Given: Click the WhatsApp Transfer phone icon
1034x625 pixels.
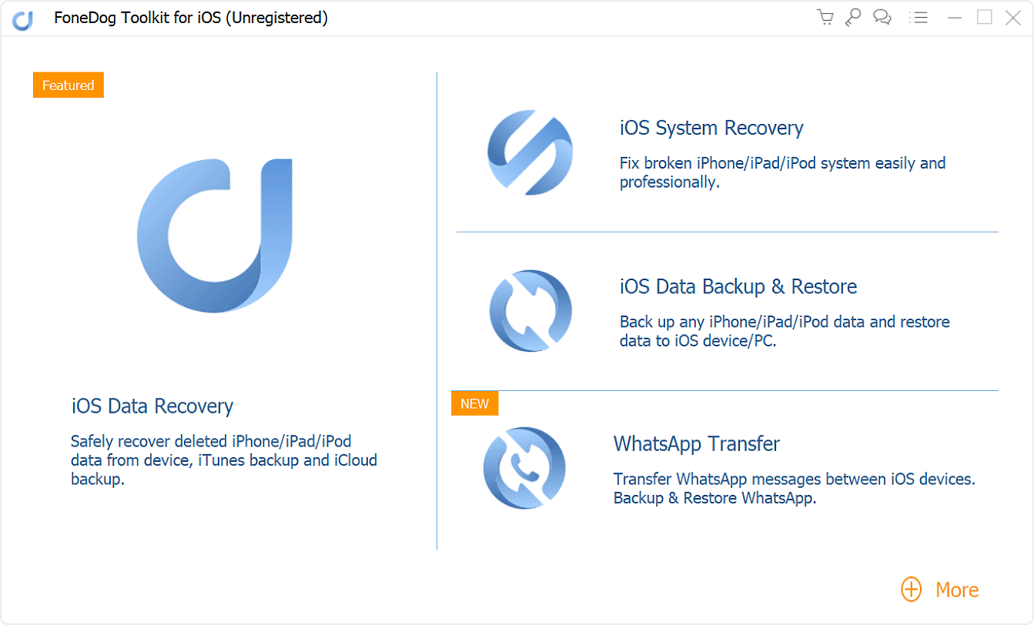Looking at the screenshot, I should 524,468.
